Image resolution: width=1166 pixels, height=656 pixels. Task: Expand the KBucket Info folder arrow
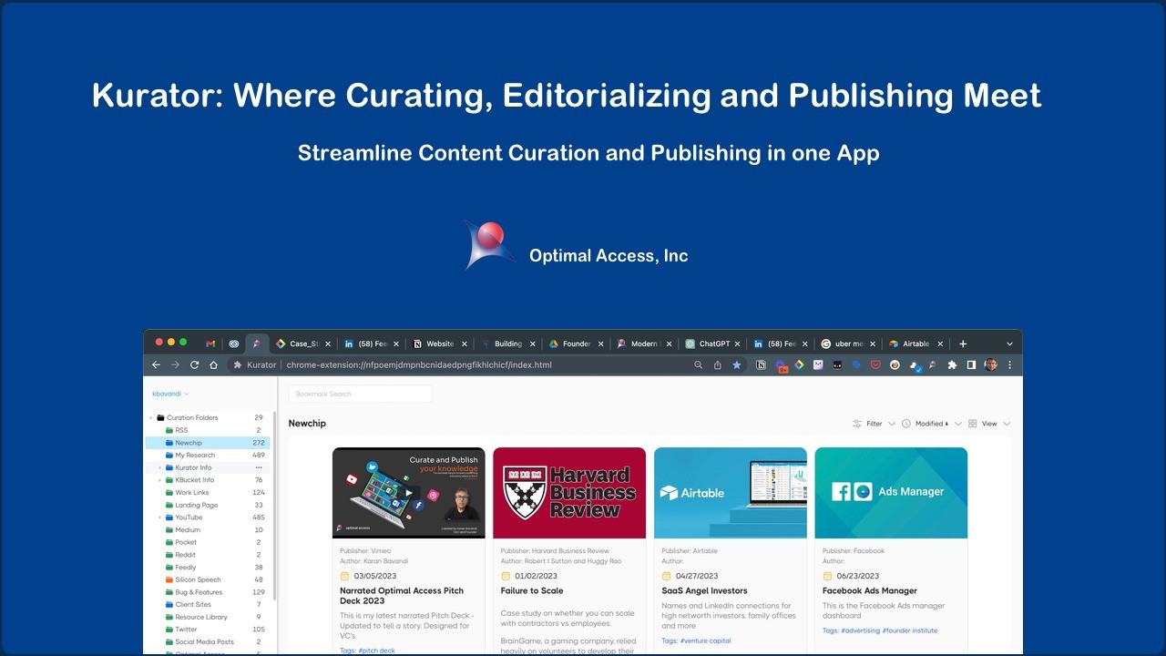click(x=159, y=480)
